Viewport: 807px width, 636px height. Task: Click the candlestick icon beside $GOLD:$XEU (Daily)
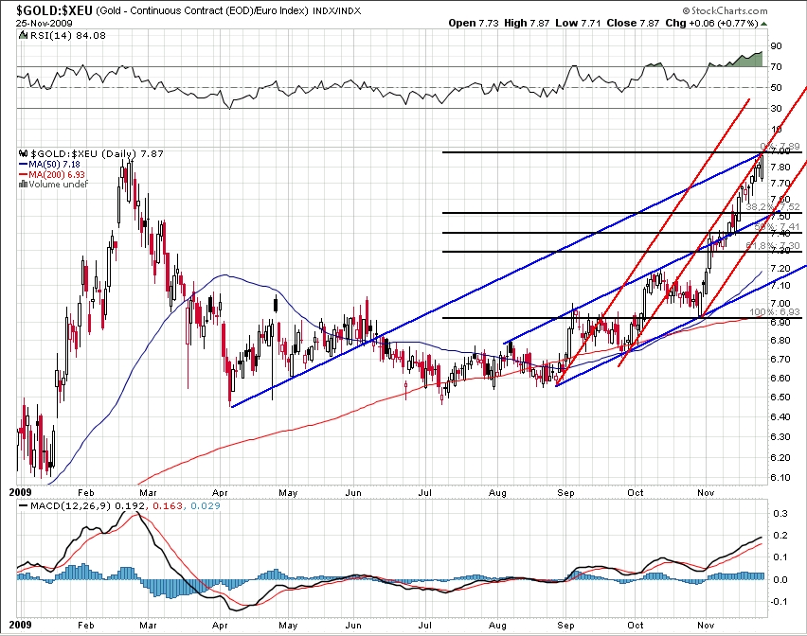[x=21, y=152]
